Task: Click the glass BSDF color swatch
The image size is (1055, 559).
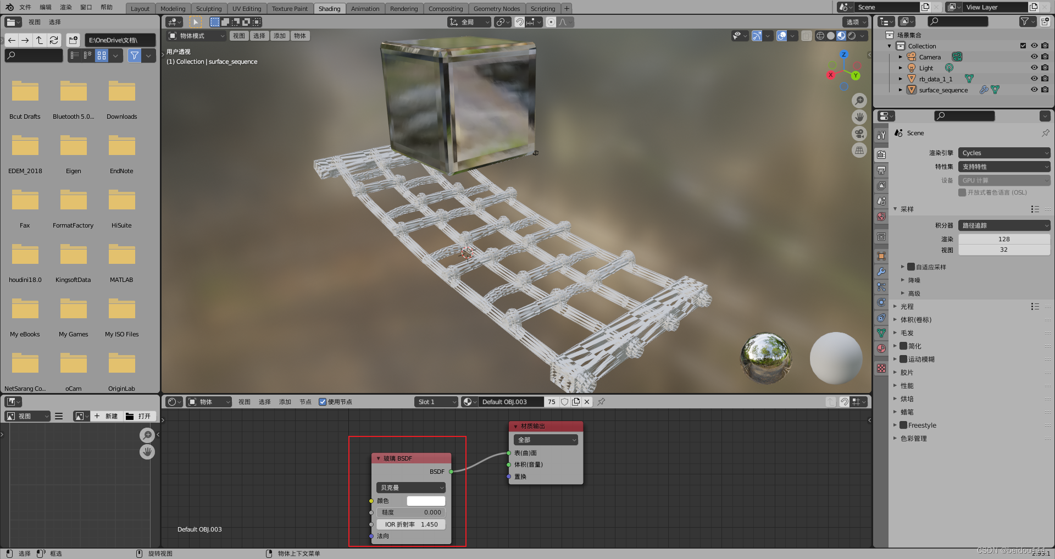Action: click(x=426, y=501)
